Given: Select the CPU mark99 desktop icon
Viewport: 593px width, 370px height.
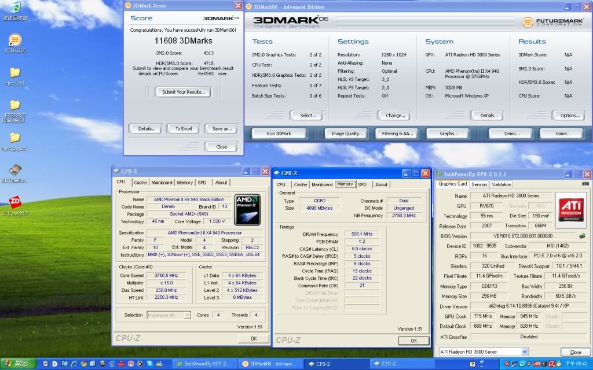Looking at the screenshot, I should tap(14, 206).
